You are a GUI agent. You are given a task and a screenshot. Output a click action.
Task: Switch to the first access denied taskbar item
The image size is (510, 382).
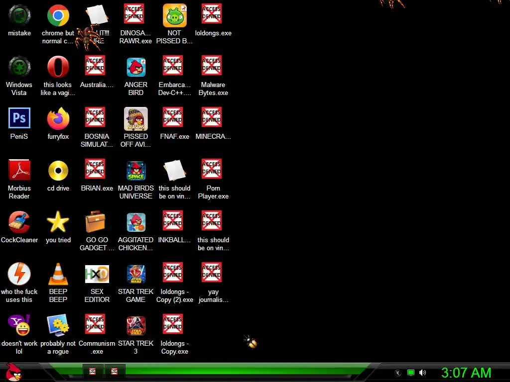pos(92,371)
